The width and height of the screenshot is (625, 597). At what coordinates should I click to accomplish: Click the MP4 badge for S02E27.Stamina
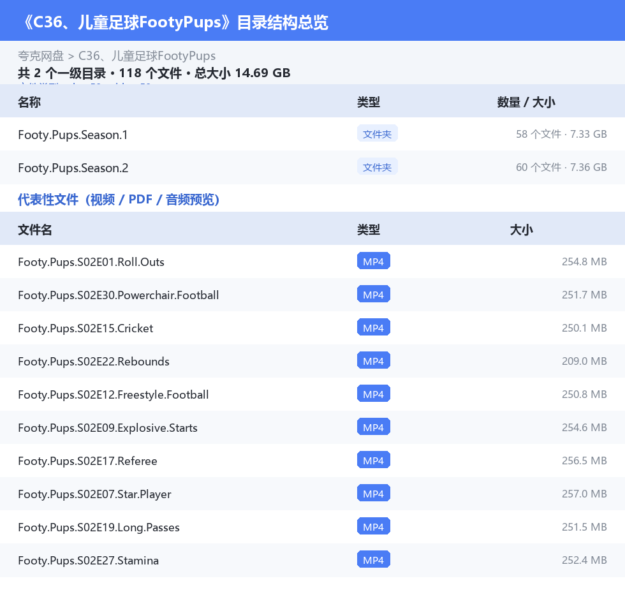(x=374, y=559)
